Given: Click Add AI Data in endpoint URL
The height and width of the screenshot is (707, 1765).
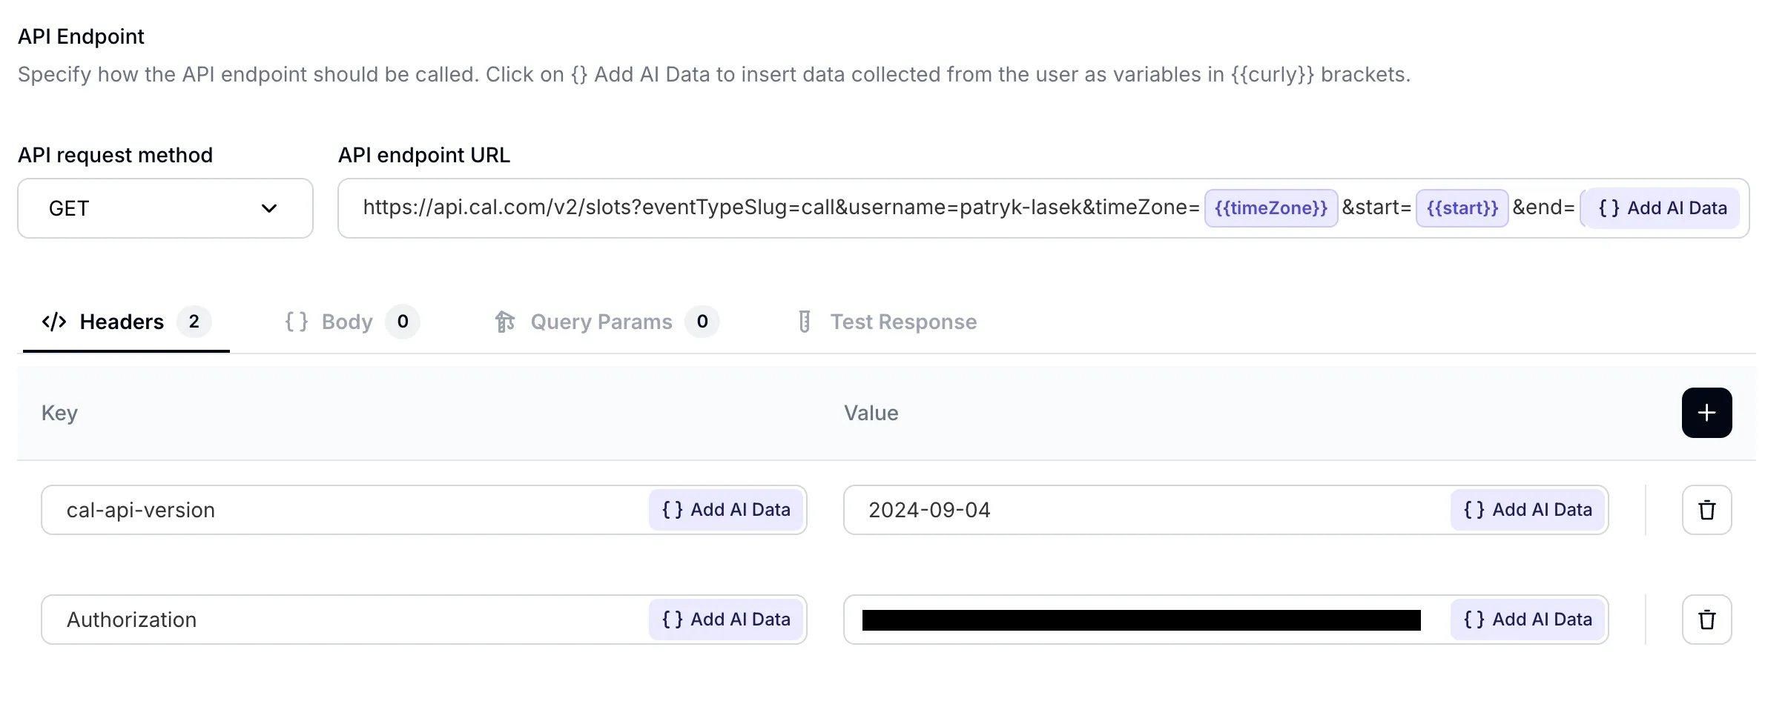Looking at the screenshot, I should click(x=1663, y=208).
